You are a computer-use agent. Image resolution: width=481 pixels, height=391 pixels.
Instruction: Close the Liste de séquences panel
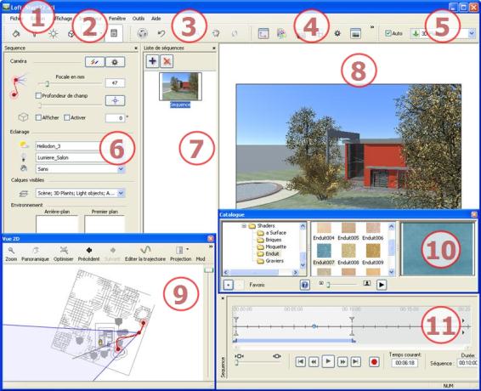click(214, 48)
